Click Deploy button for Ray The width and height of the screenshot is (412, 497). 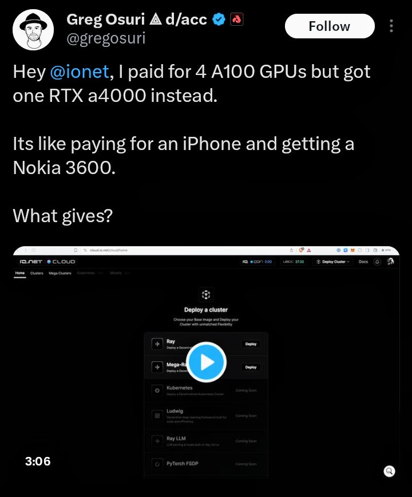[x=251, y=344]
